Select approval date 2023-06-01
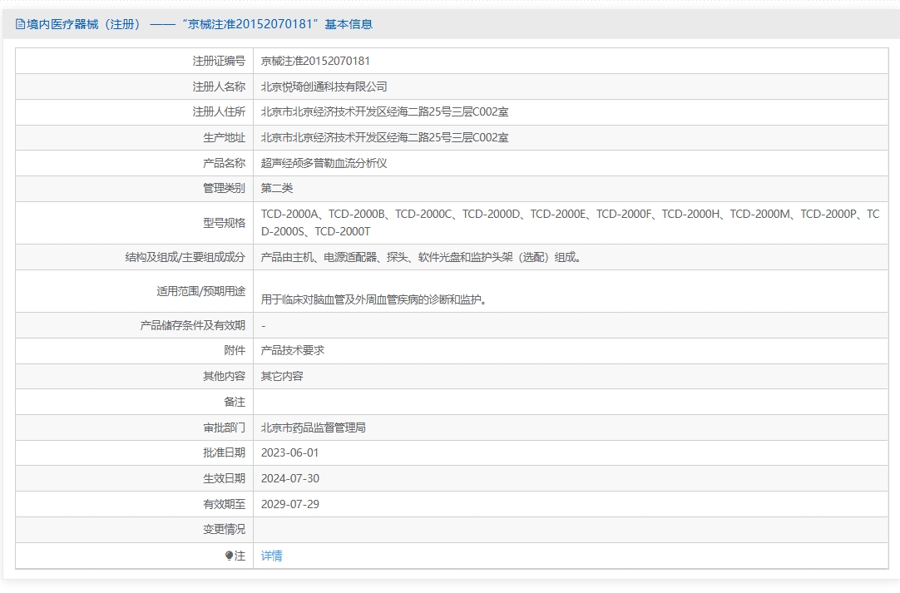Screen dimensions: 900x593 tap(289, 453)
